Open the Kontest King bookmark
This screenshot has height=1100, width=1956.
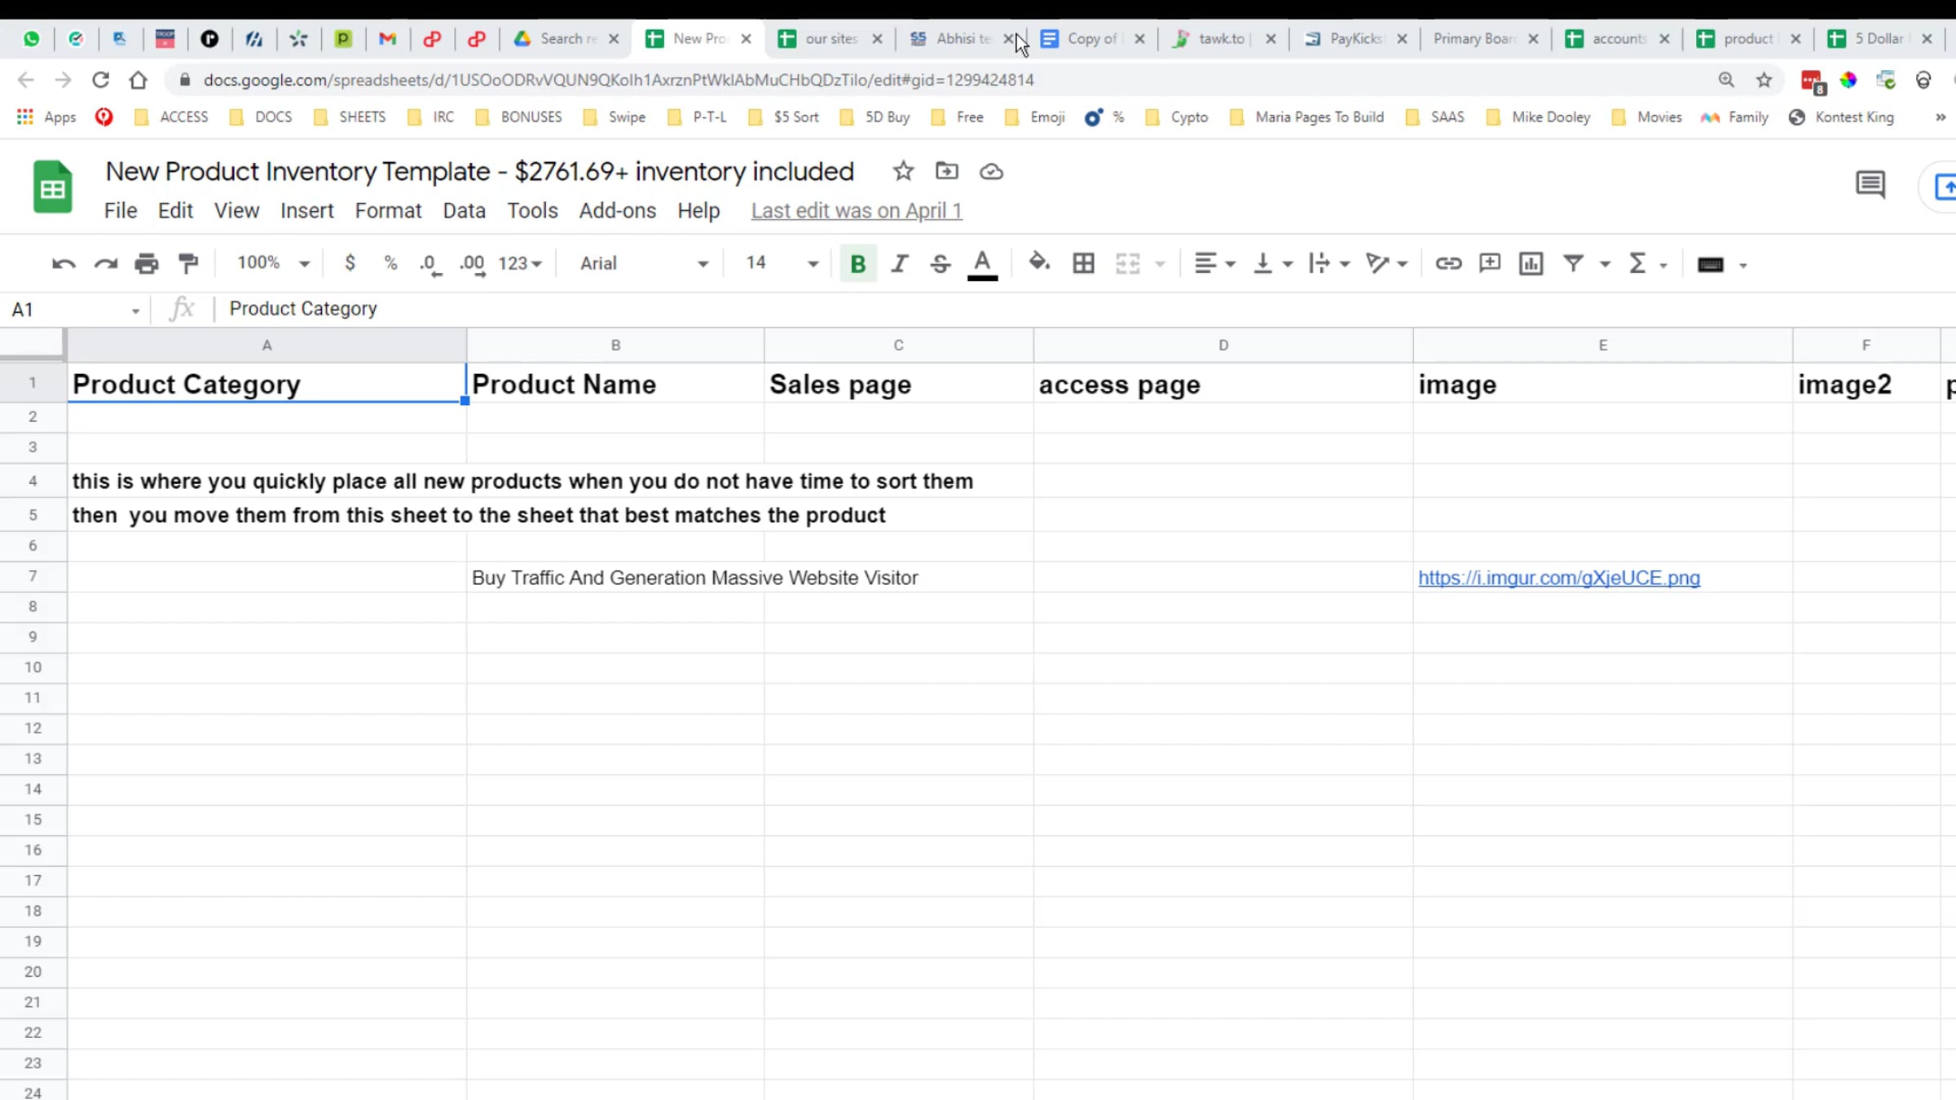pyautogui.click(x=1843, y=117)
